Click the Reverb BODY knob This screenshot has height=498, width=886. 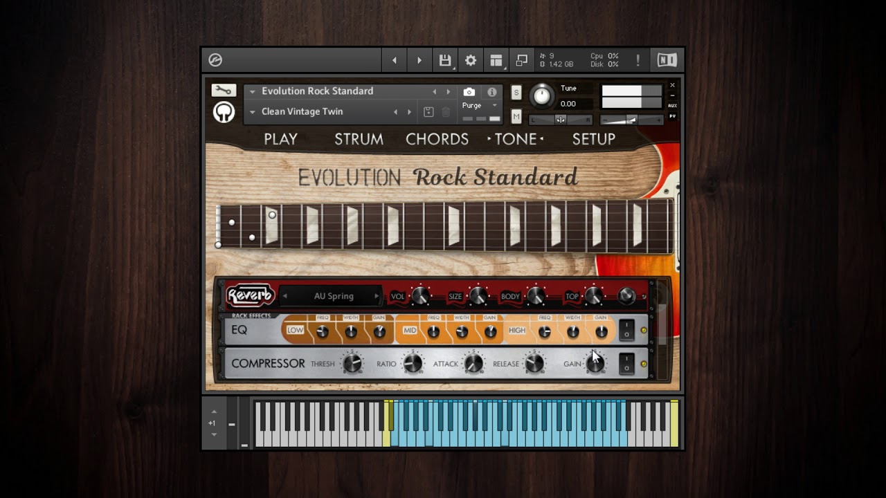pos(536,296)
